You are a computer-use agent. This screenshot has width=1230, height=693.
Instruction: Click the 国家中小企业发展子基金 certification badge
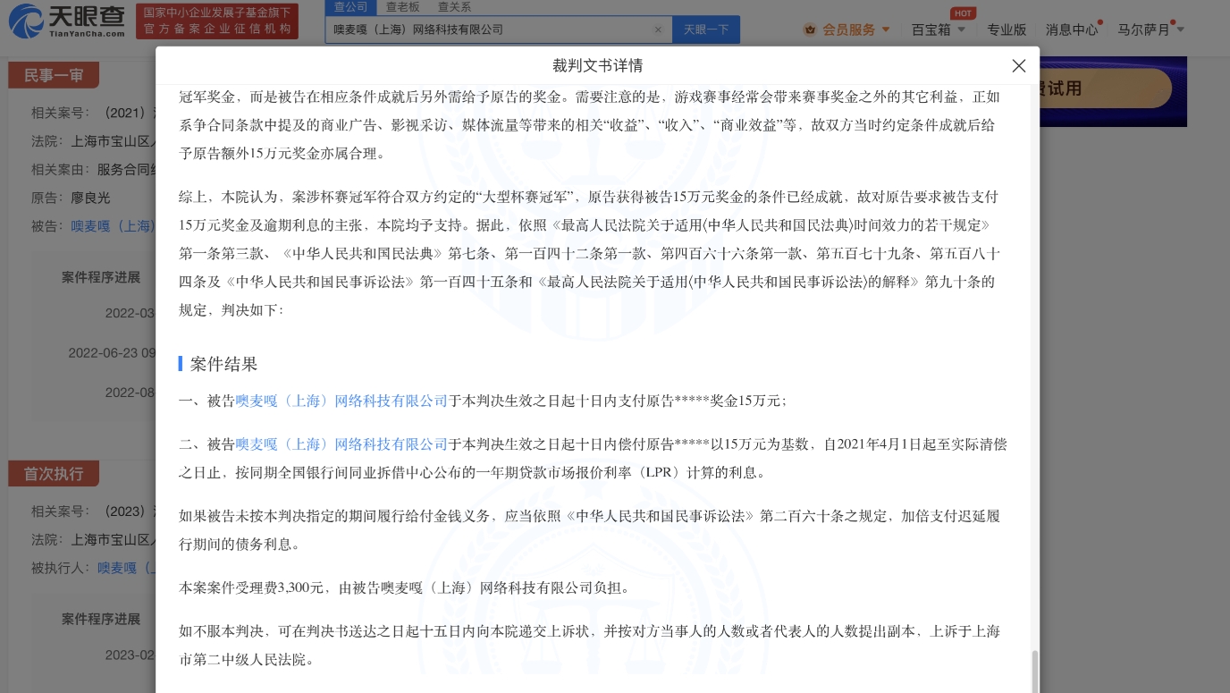tap(216, 21)
